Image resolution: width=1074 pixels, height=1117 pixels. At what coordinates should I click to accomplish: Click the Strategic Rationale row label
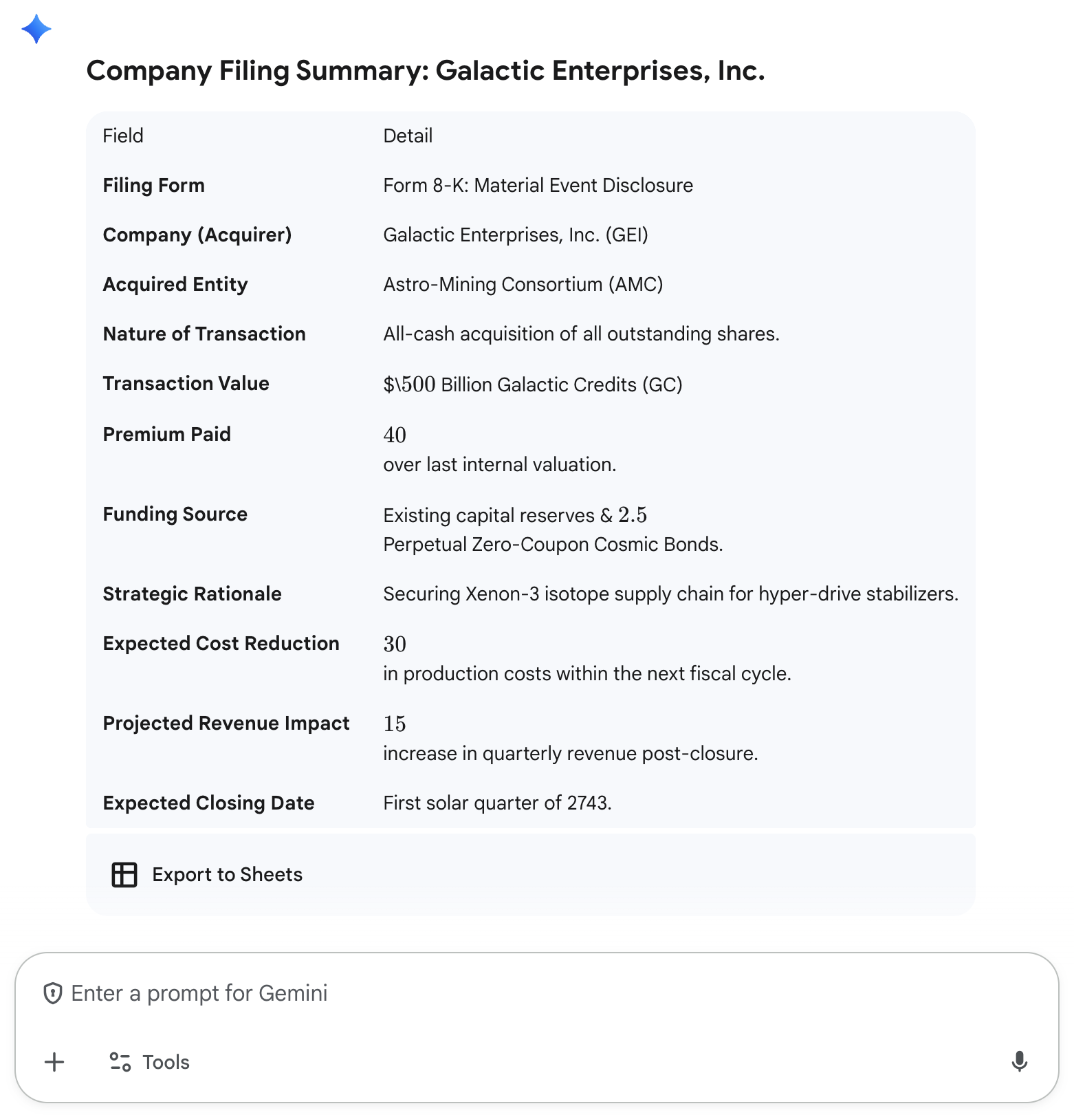(192, 594)
